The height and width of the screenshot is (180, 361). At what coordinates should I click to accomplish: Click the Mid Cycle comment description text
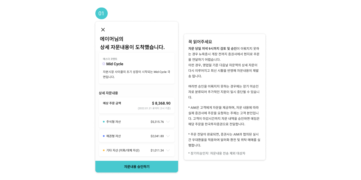click(x=136, y=74)
